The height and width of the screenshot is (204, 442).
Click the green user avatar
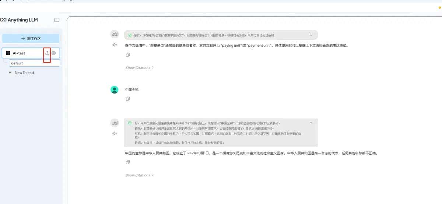click(115, 90)
